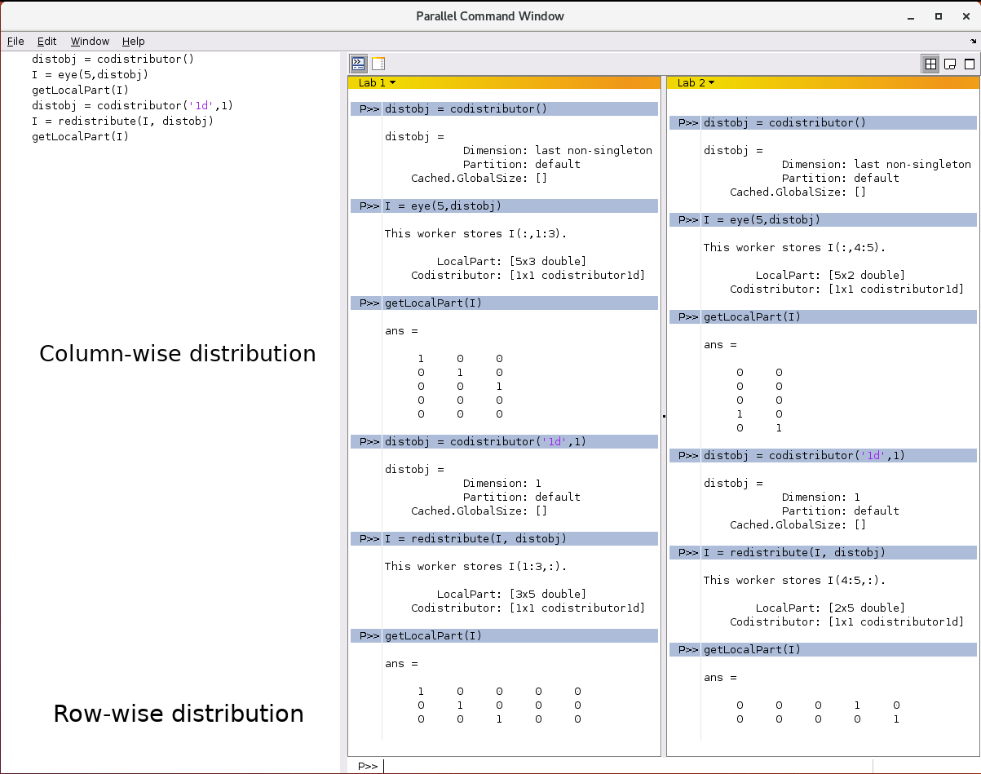This screenshot has height=774, width=981.
Task: Open the Edit menu
Action: click(47, 41)
